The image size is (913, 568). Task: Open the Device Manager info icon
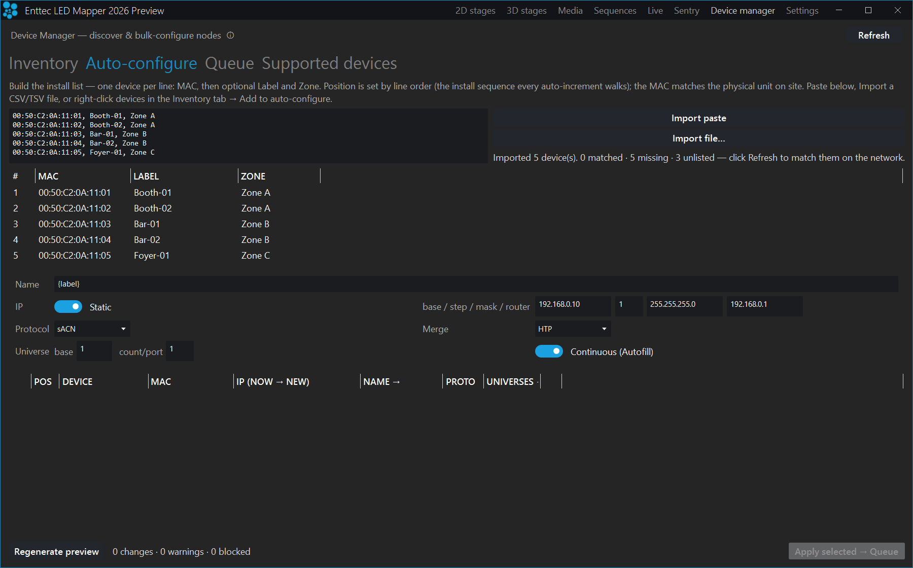coord(230,35)
